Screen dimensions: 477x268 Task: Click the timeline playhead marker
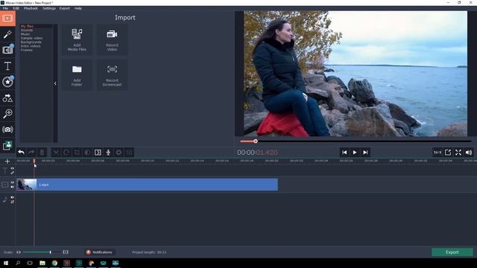34,161
